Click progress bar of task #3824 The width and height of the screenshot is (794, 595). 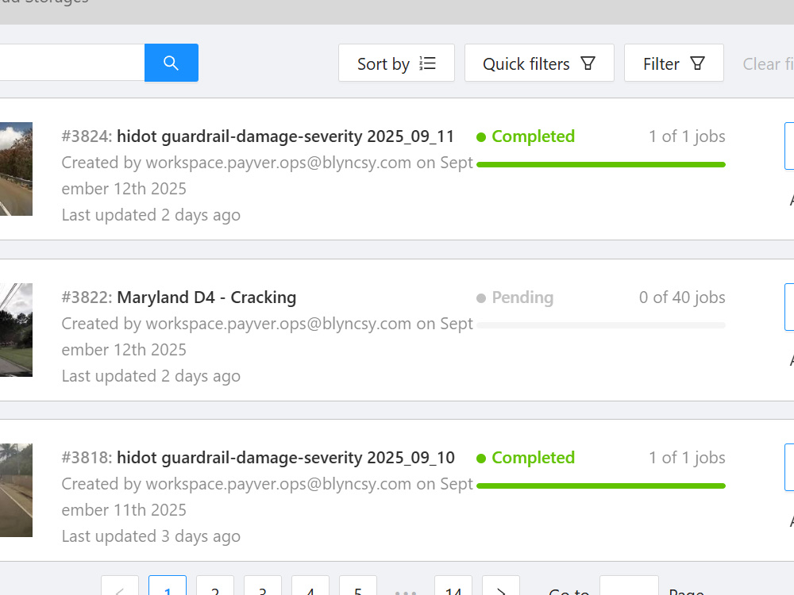click(x=601, y=164)
